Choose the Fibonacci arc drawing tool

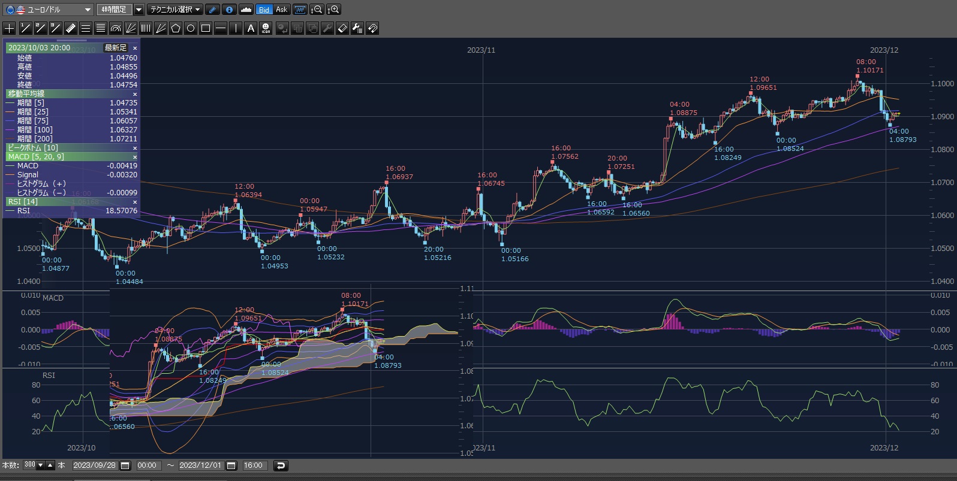[116, 28]
